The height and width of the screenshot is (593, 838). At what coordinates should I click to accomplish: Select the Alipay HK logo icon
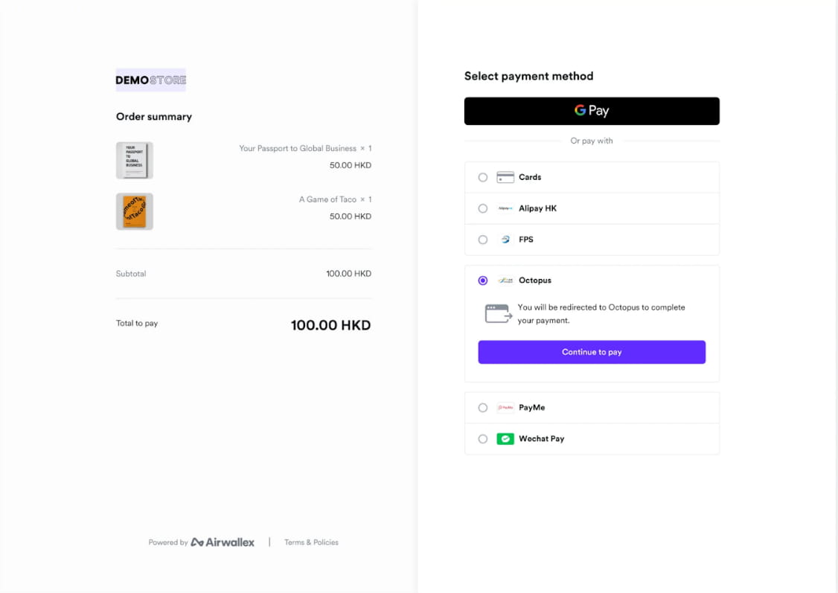coord(505,208)
